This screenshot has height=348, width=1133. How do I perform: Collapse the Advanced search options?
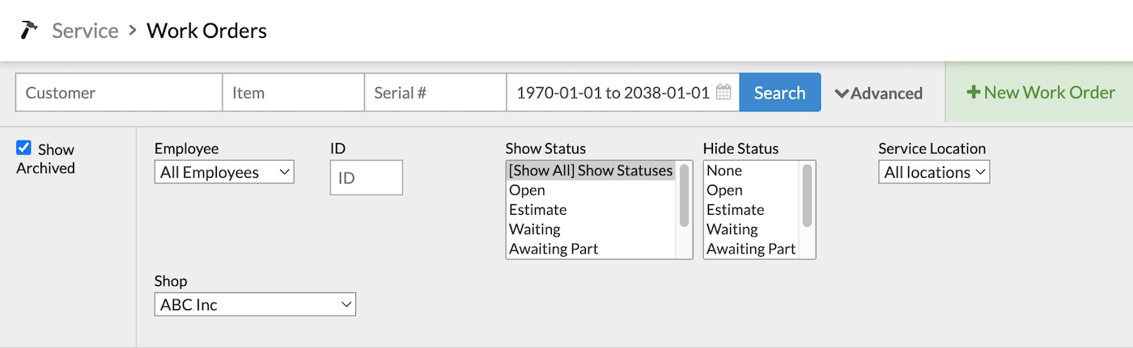[879, 93]
